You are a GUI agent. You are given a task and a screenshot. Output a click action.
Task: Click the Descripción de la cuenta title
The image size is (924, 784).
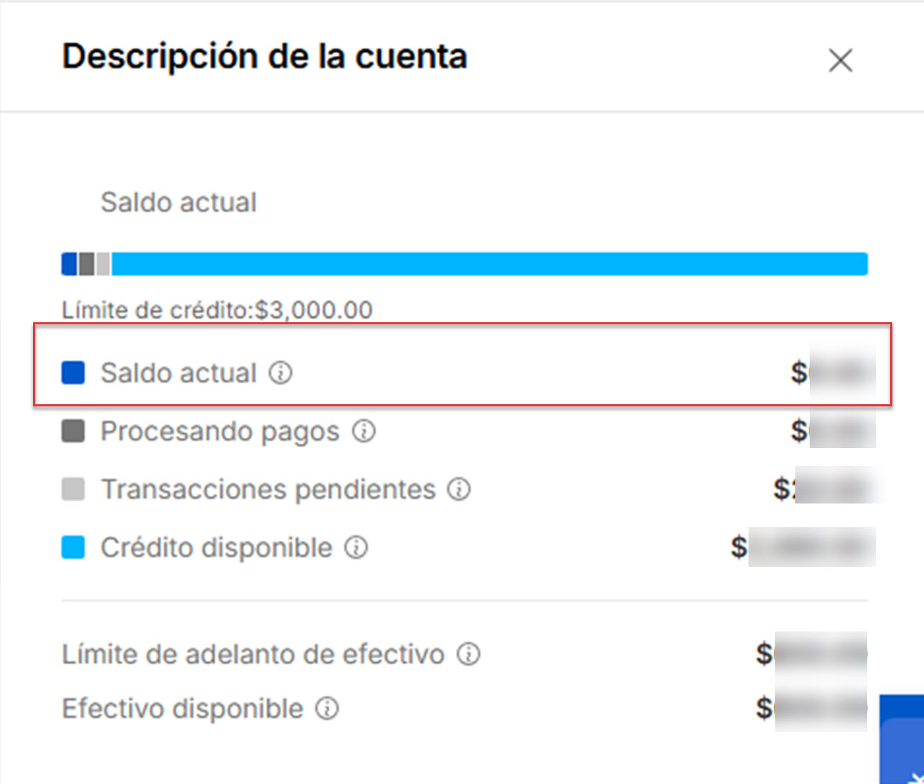point(265,55)
